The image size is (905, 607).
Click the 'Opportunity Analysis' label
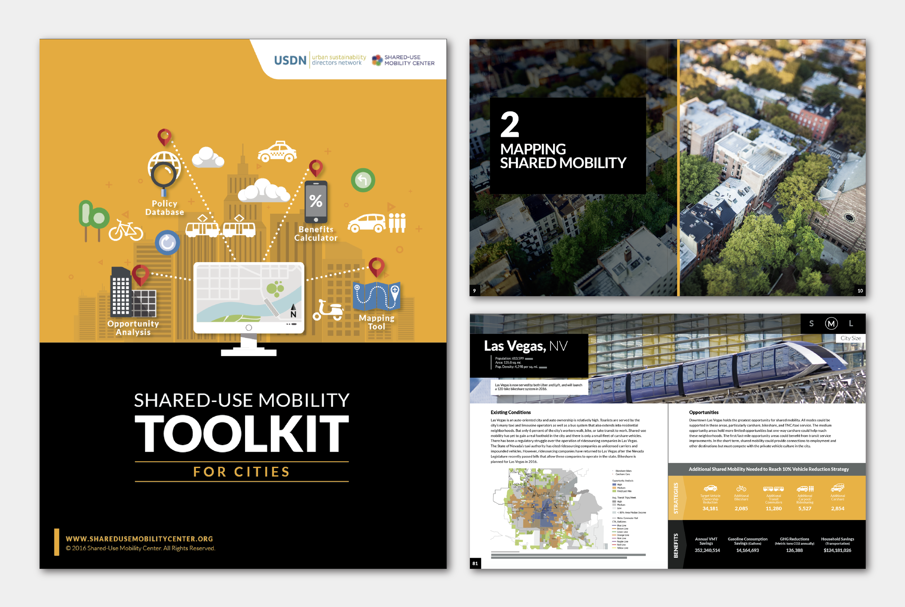coord(133,327)
